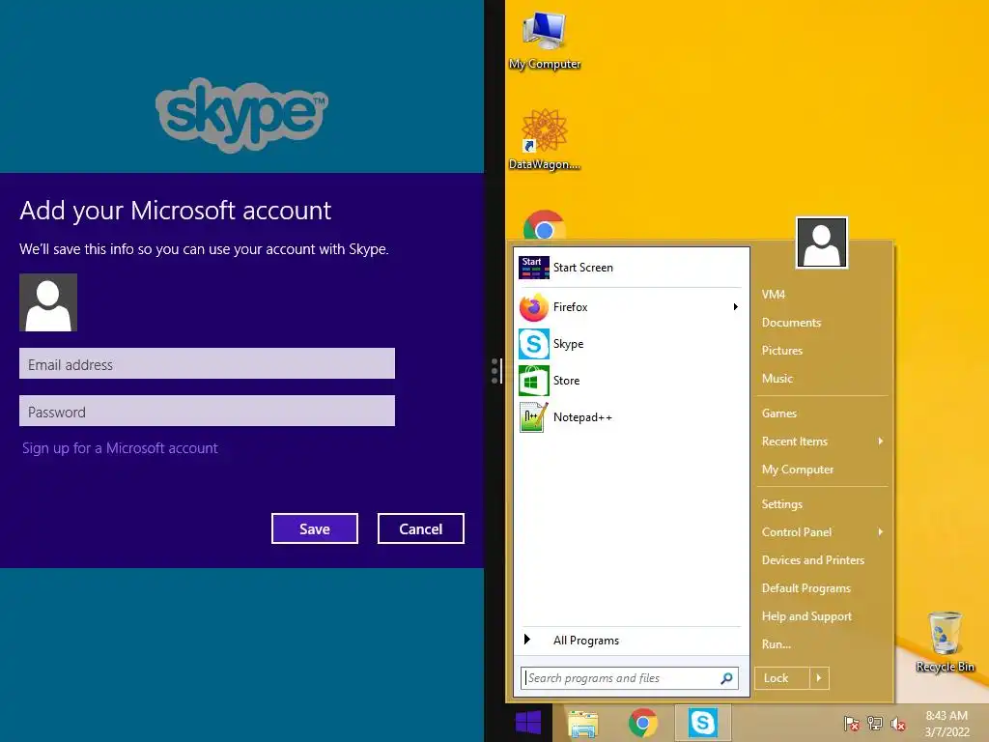Click Cancel in the Skype account form

click(x=421, y=528)
